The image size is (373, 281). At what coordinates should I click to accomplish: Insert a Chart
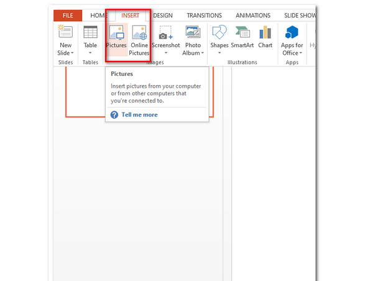pos(265,37)
